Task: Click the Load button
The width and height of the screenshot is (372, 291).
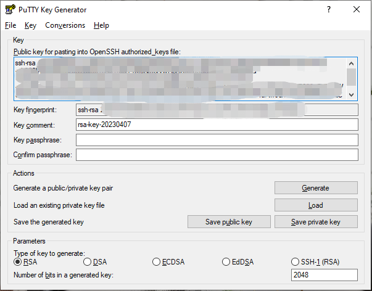Action: [316, 205]
